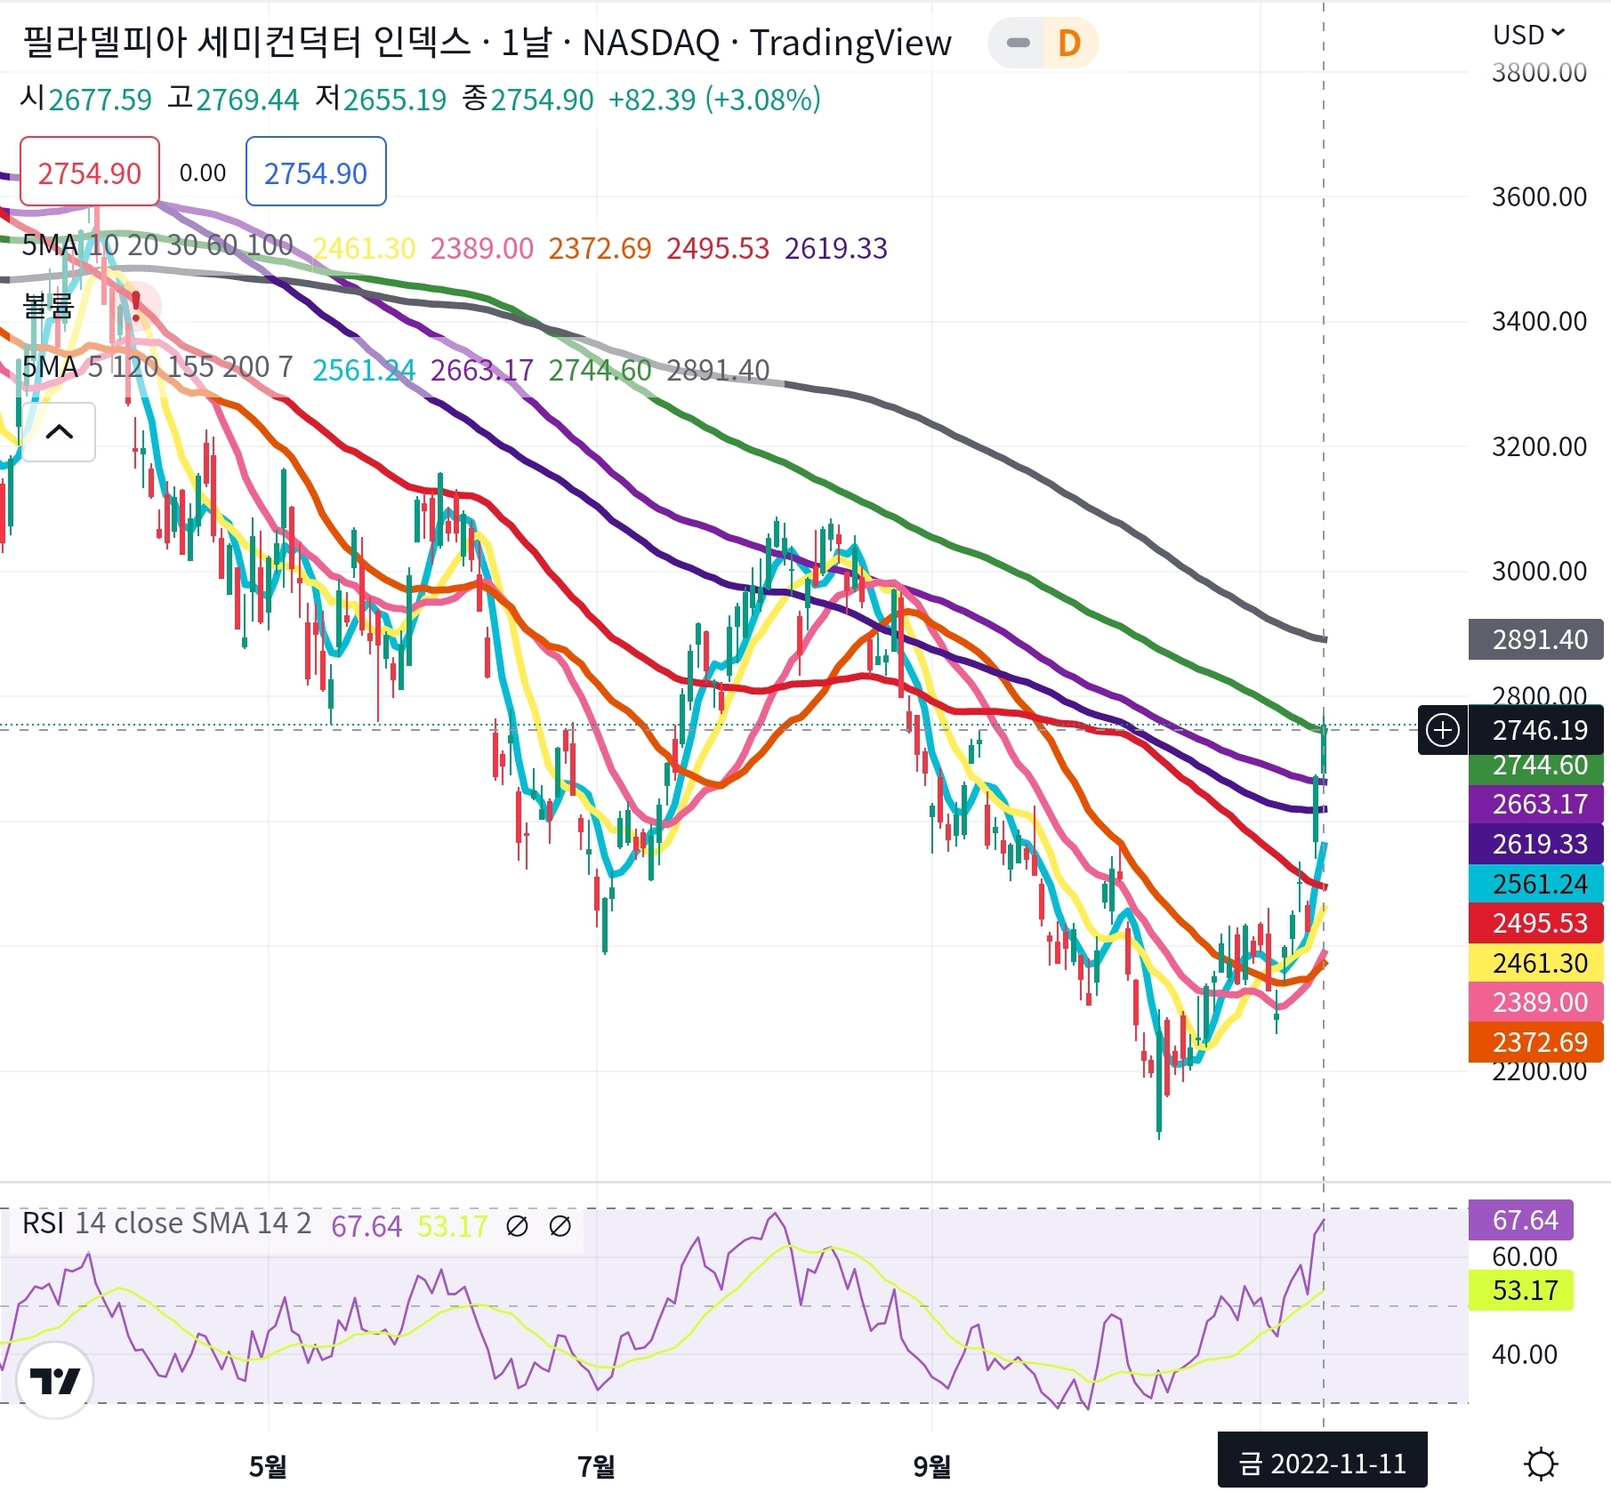Click the yellow 2461.30 legend value
Viewport: 1611px width, 1492px height.
(364, 248)
